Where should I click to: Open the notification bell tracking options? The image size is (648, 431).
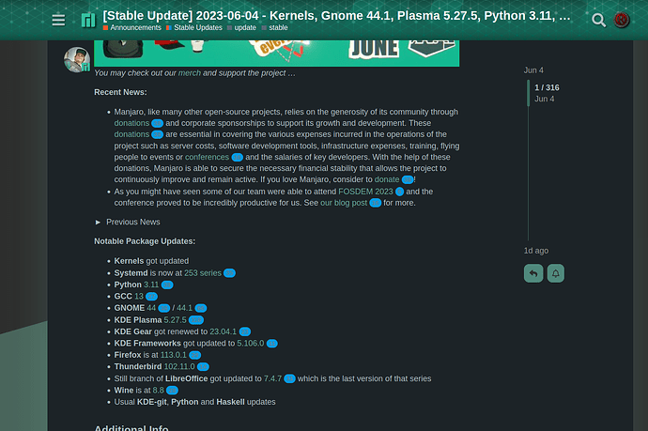point(556,273)
